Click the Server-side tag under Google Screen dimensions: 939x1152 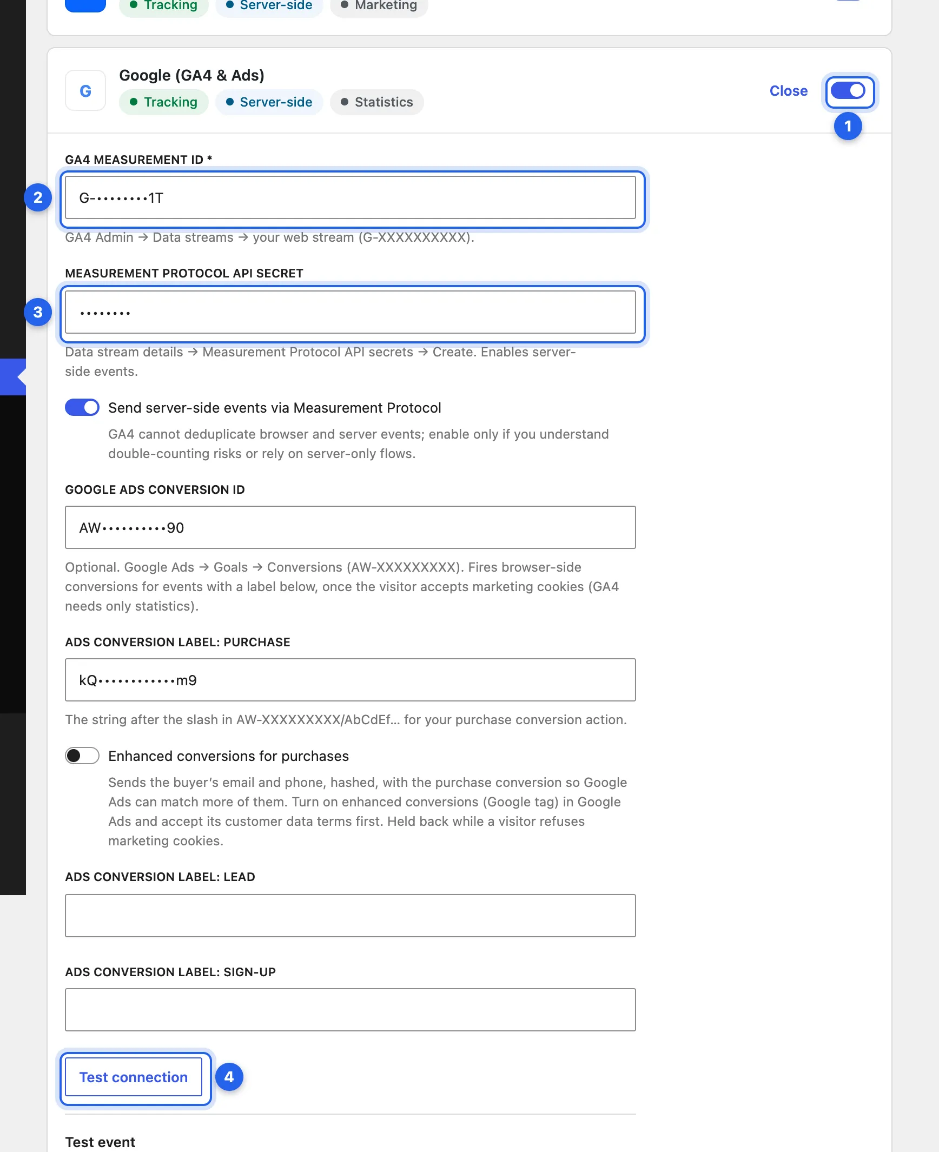pos(269,102)
